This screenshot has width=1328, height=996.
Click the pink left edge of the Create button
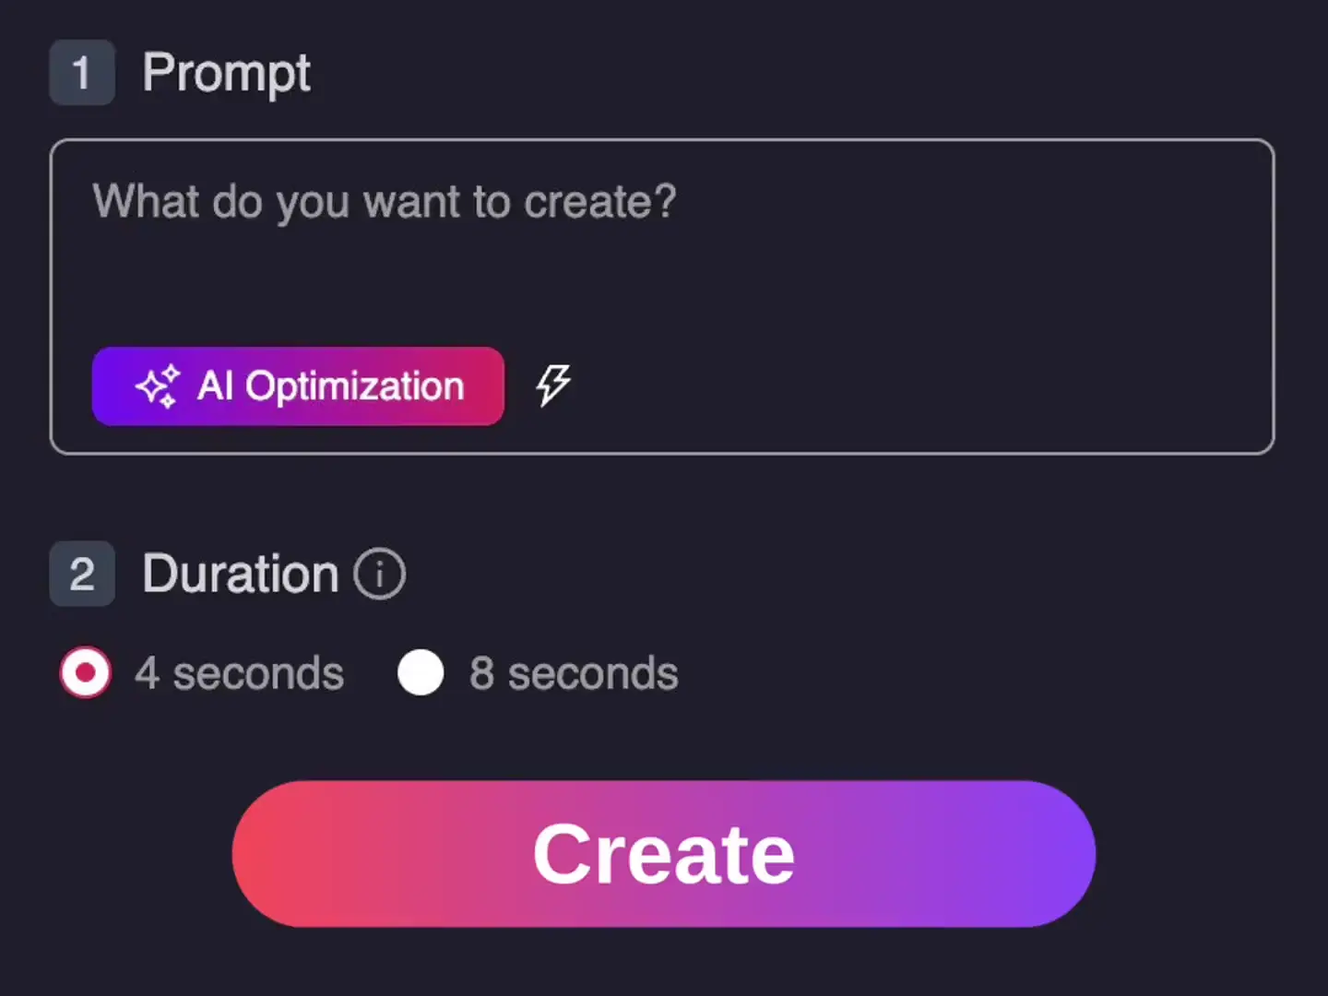267,854
